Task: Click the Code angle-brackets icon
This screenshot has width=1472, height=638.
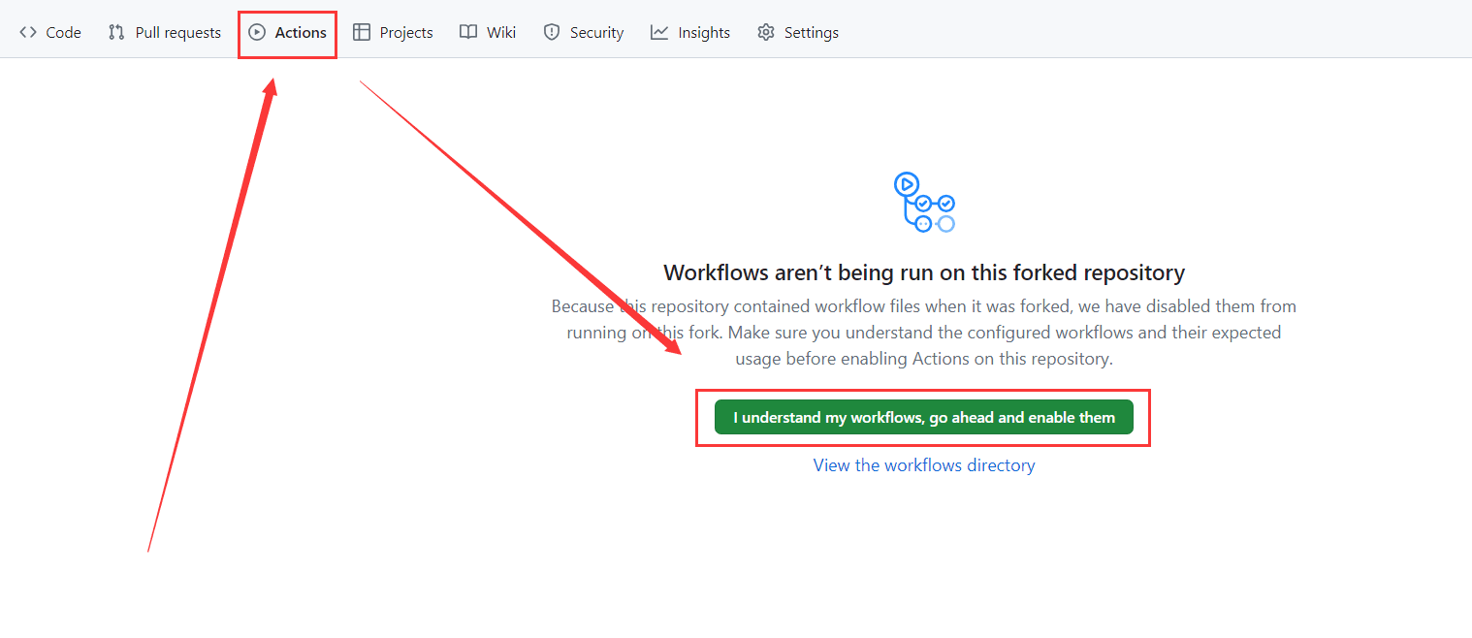Action: [28, 32]
